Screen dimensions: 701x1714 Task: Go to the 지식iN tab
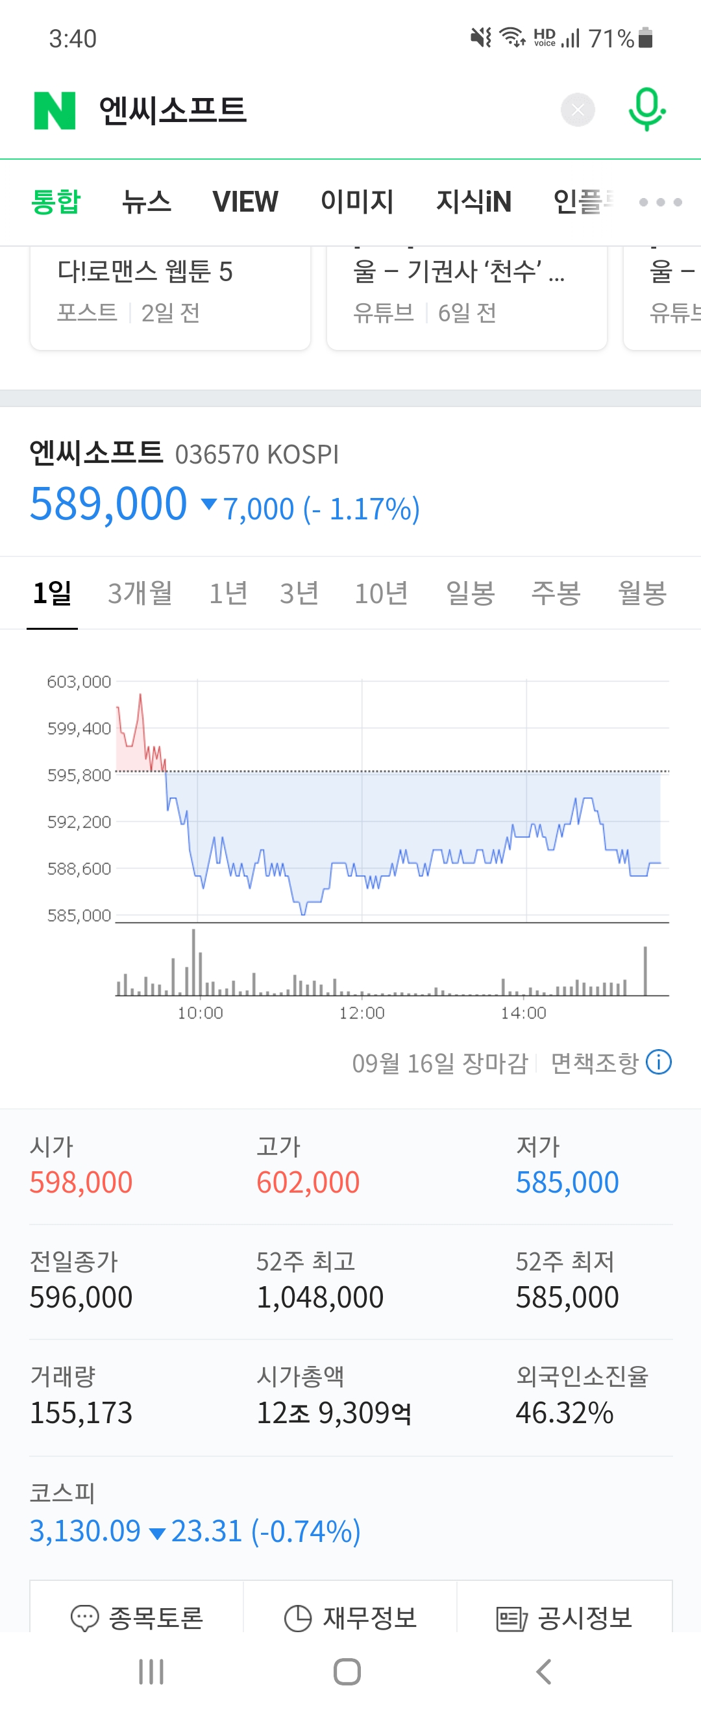474,203
